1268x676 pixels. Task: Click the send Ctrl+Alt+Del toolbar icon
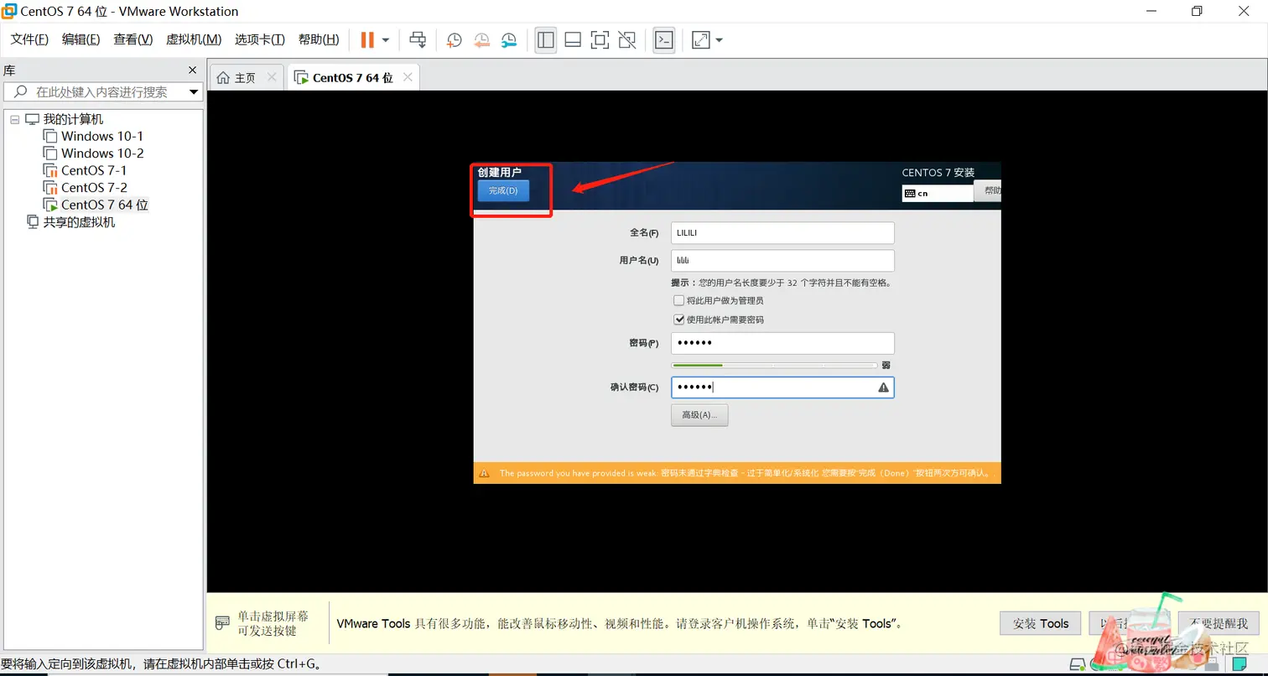coord(418,39)
